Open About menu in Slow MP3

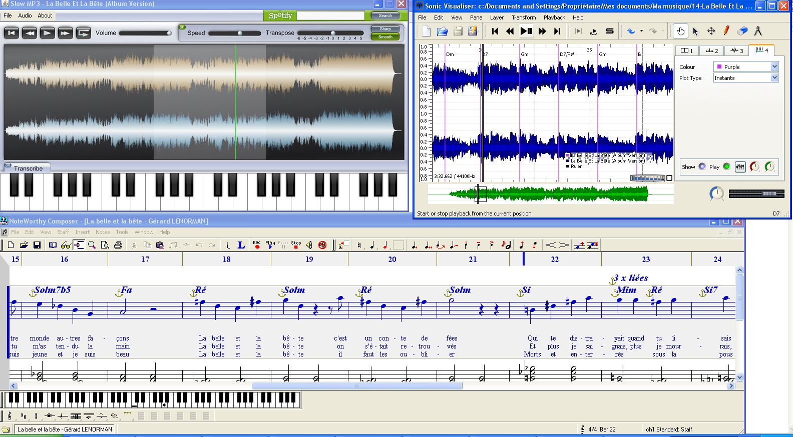pyautogui.click(x=45, y=15)
